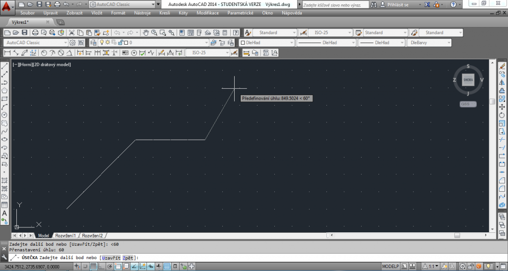This screenshot has width=508, height=271.
Task: Toggle Ortho Mode in status bar
Action: [101, 267]
